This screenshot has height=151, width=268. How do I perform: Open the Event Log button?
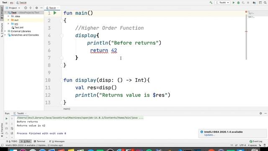coord(256,141)
